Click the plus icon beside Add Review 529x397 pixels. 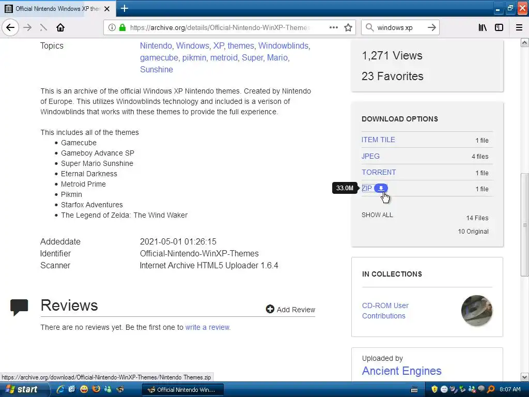coord(270,309)
